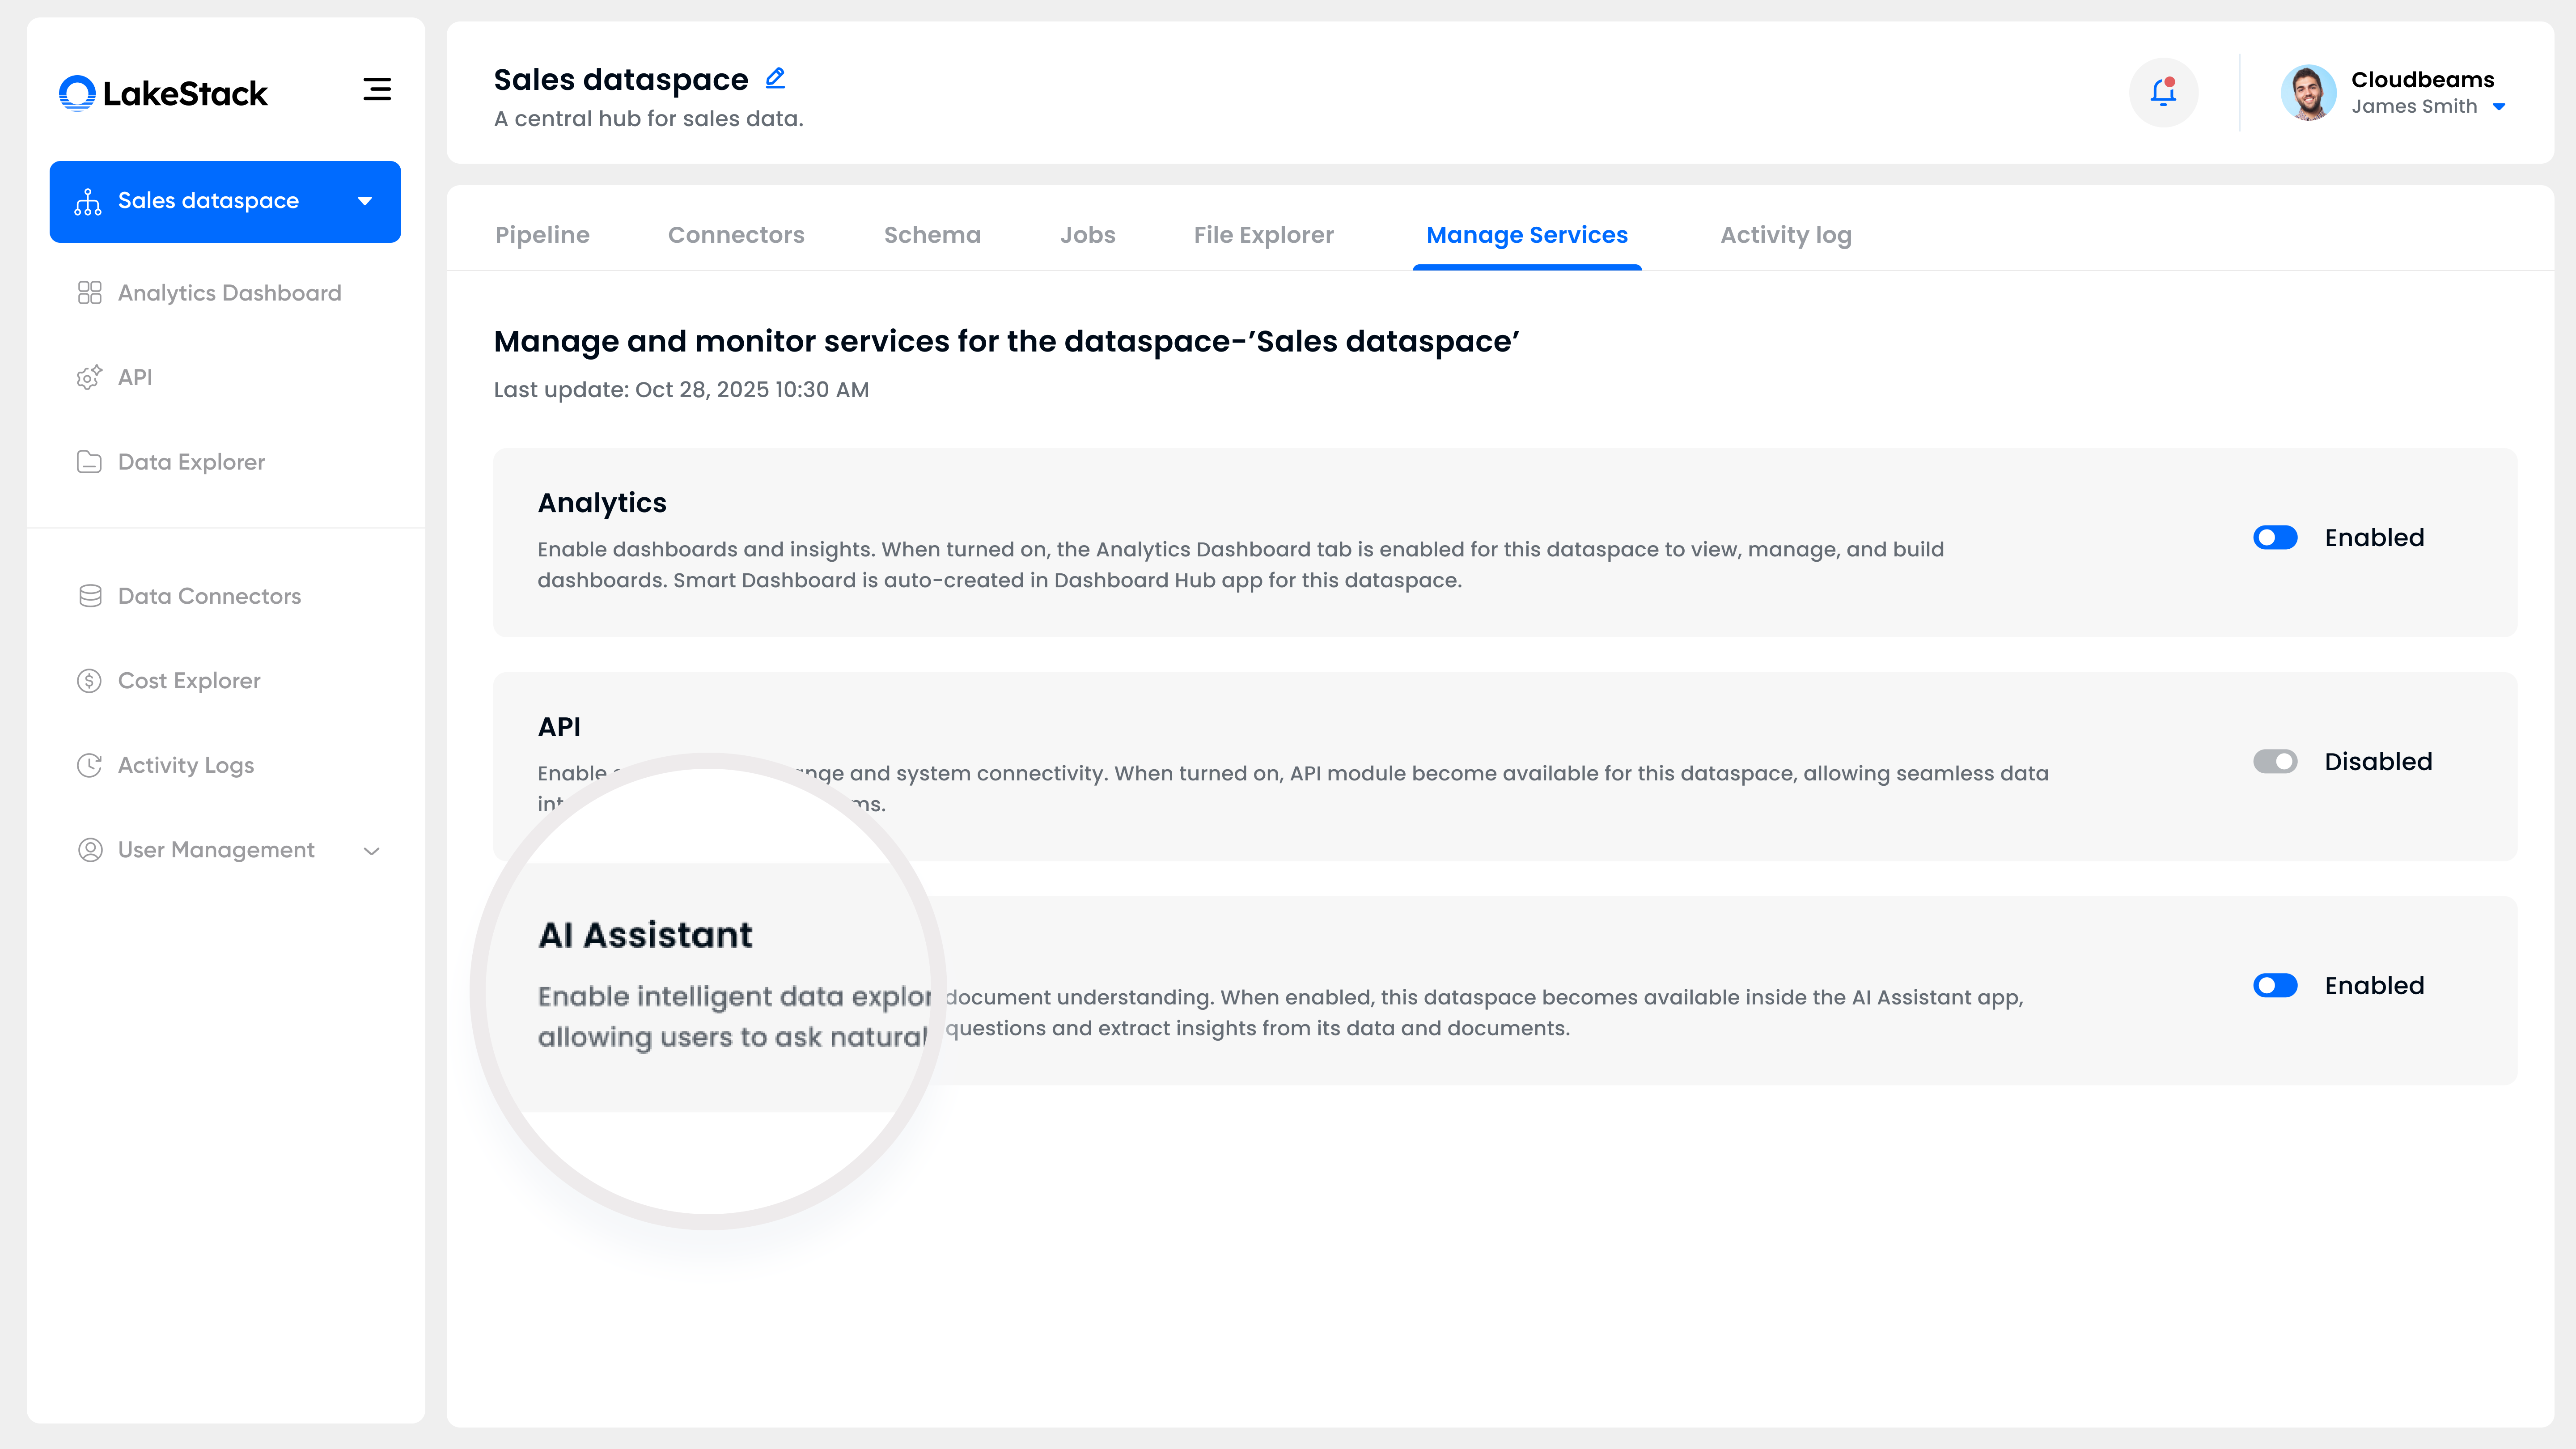The image size is (2576, 1449).
Task: Disable the Analytics service toggle
Action: click(2275, 538)
